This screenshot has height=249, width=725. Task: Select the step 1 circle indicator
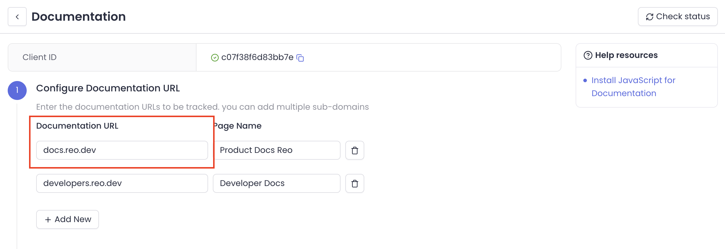[x=17, y=90]
